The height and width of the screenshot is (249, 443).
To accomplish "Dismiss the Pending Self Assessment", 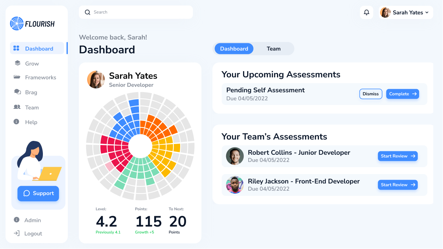I will (370, 94).
